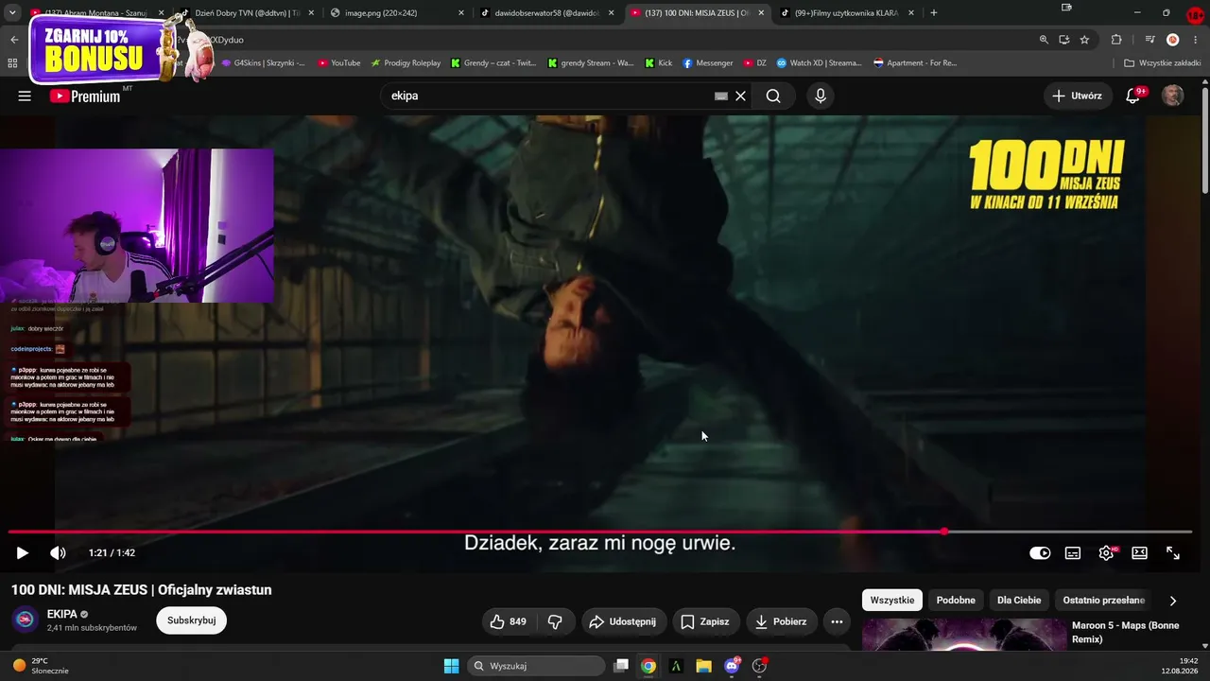This screenshot has height=681, width=1210.
Task: Open the taskbar weather widget
Action: (41, 666)
